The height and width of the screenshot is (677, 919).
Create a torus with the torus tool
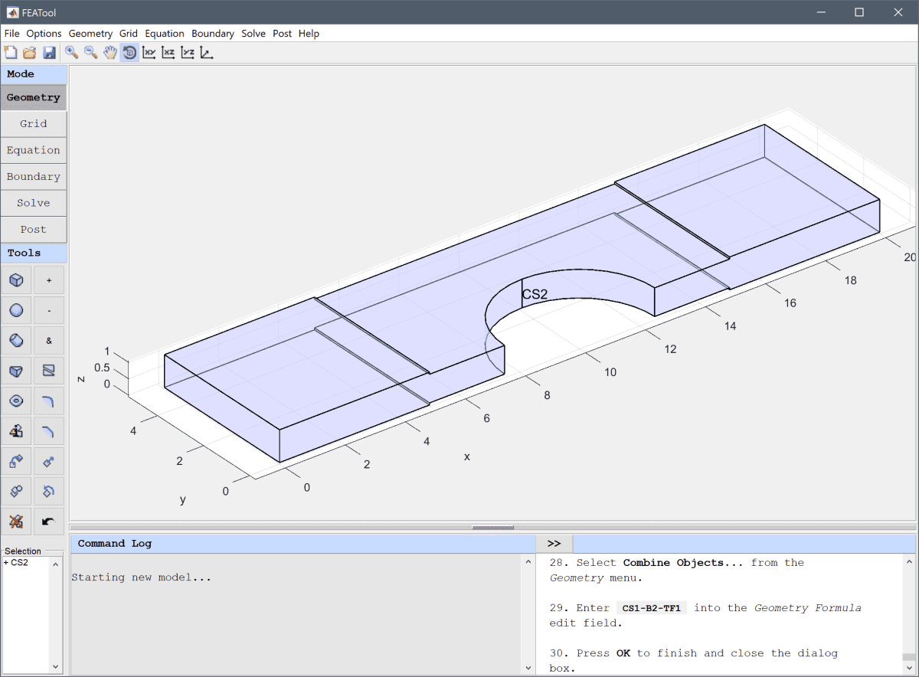tap(16, 401)
